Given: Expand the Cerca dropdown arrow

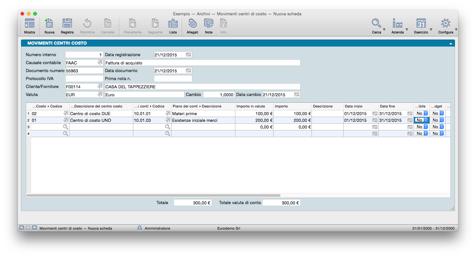Looking at the screenshot, I should 384,30.
